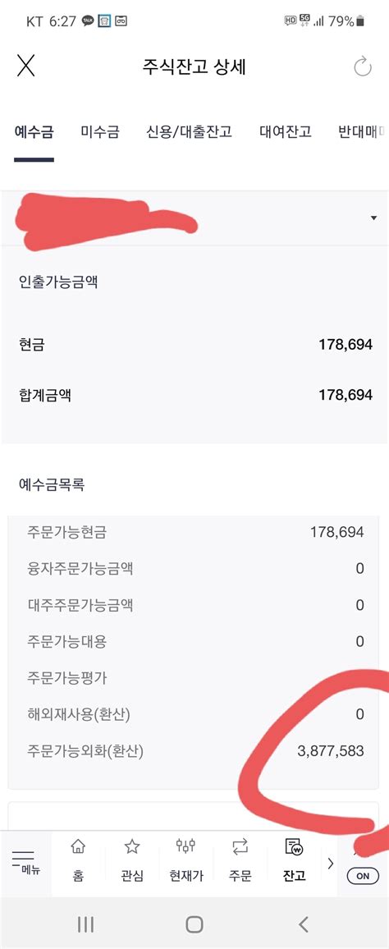Open 관심 watchlist via the star icon
The width and height of the screenshot is (389, 949).
click(131, 860)
